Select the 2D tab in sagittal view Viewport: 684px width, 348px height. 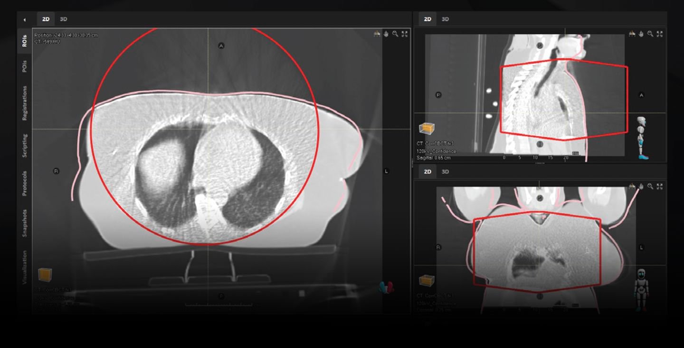pos(427,19)
